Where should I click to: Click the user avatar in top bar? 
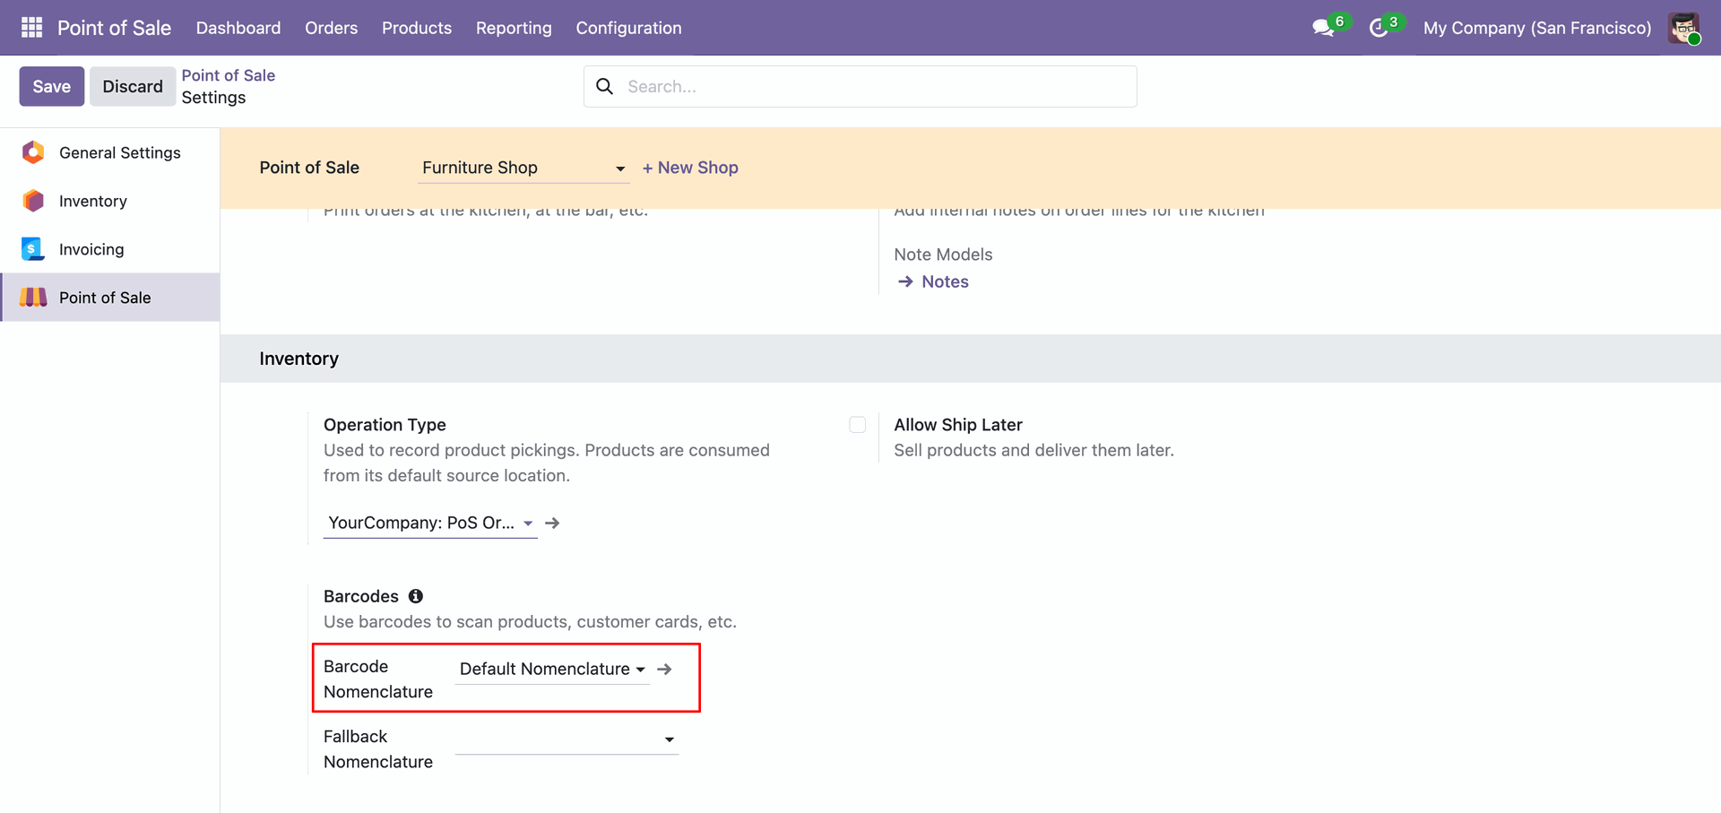pyautogui.click(x=1683, y=28)
